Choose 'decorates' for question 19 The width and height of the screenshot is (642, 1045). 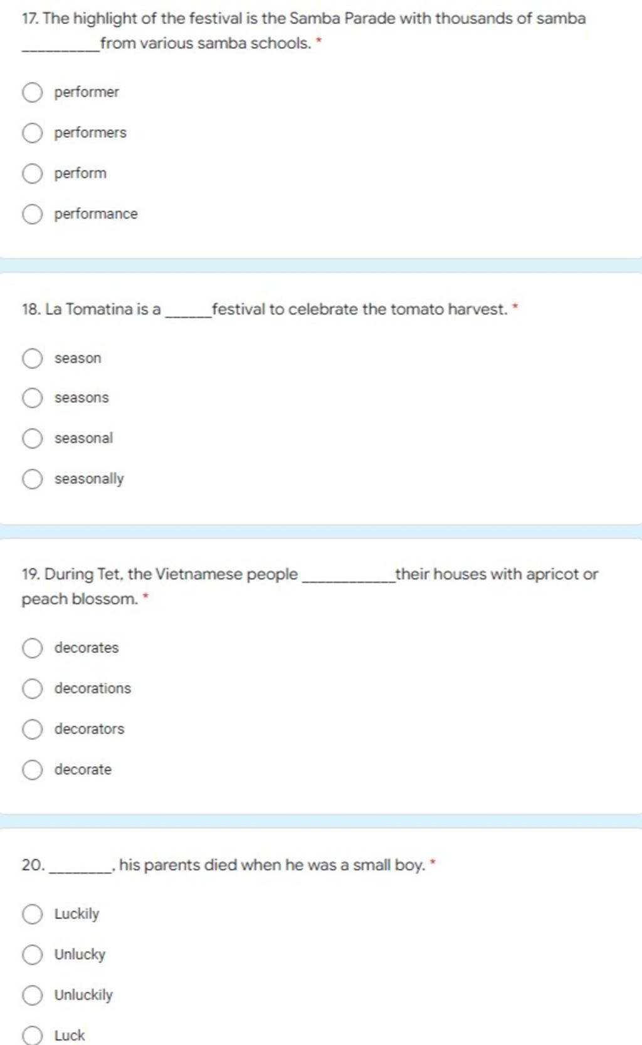33,648
